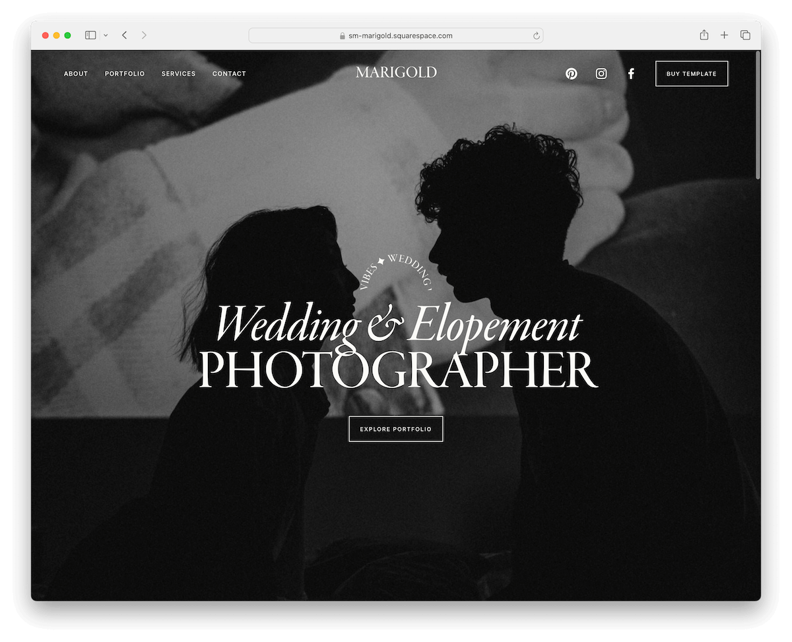
Task: Select ABOUT in the navigation menu
Action: [x=75, y=73]
